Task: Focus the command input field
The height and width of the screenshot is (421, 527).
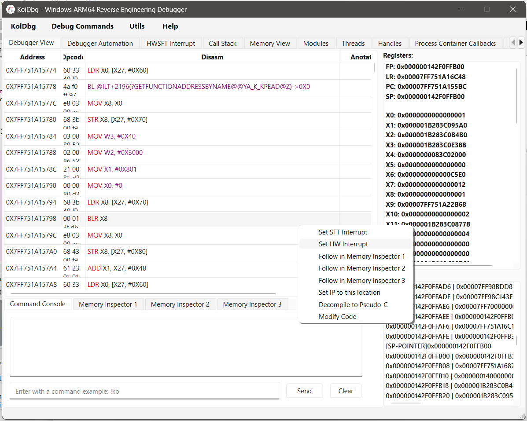Action: tap(145, 391)
